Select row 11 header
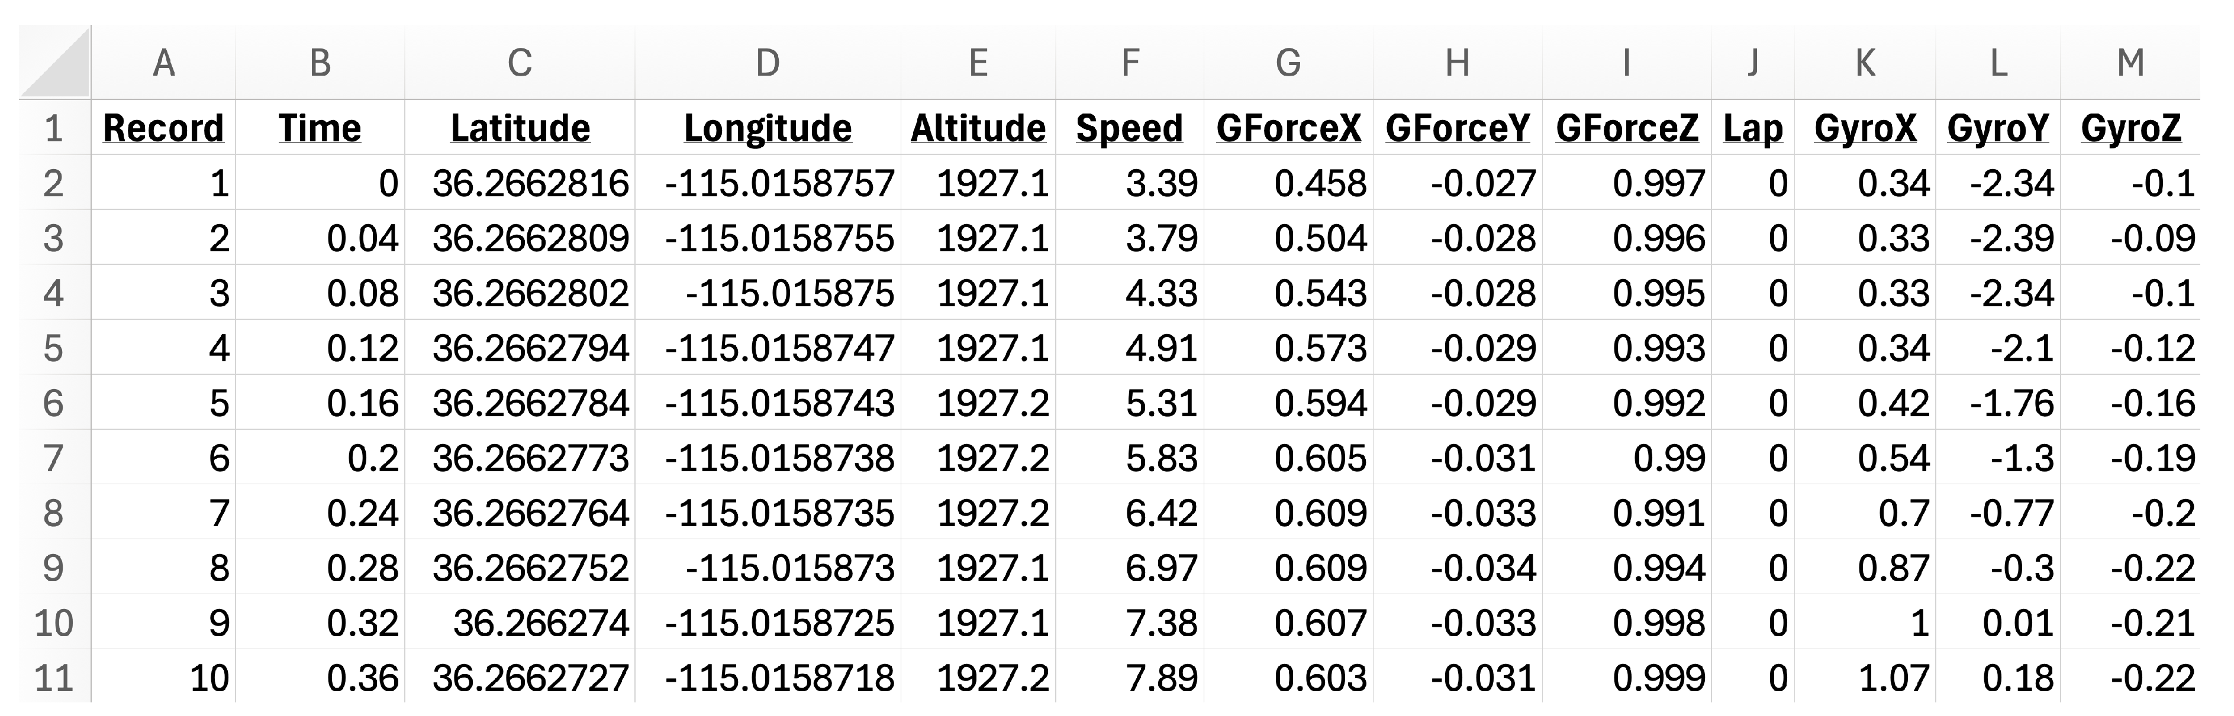 tap(54, 677)
